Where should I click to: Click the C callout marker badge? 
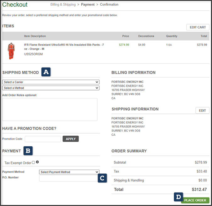pyautogui.click(x=102, y=178)
